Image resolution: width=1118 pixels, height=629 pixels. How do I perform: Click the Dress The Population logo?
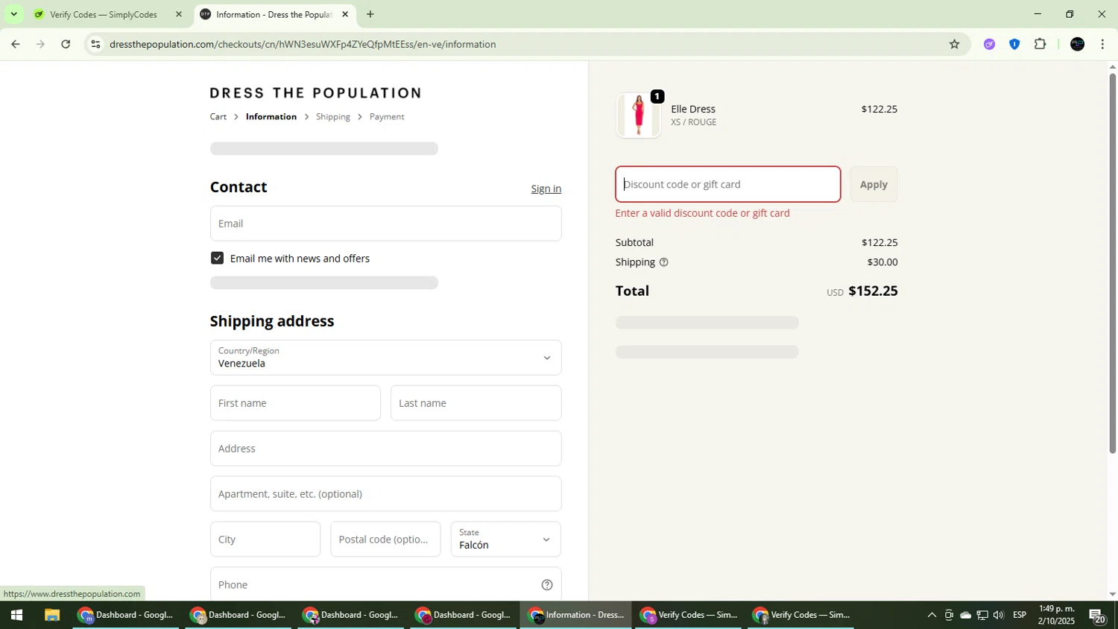coord(316,93)
